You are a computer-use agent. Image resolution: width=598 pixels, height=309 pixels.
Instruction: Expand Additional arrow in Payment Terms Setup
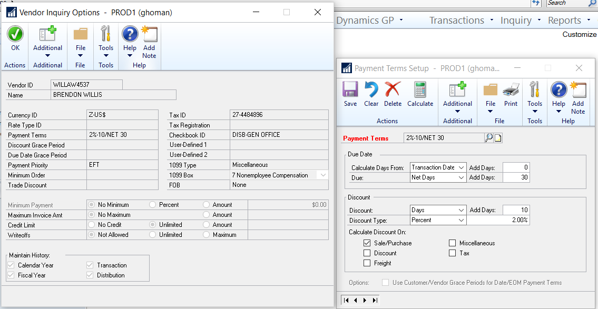point(458,111)
